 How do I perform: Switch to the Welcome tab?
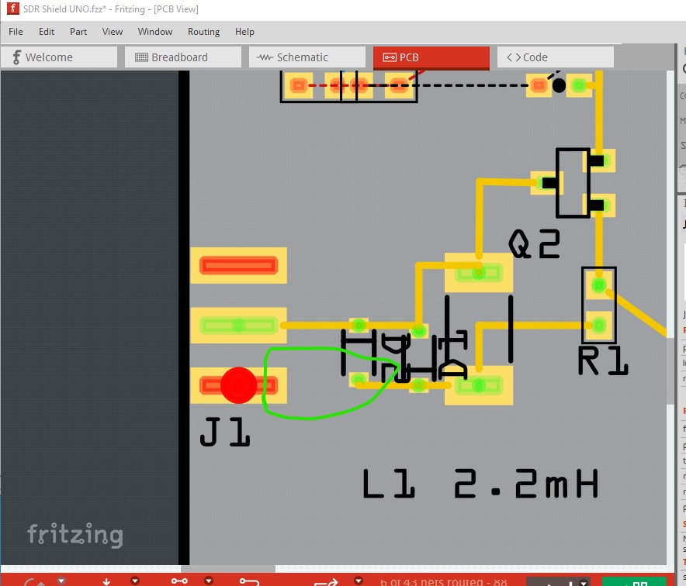click(59, 57)
